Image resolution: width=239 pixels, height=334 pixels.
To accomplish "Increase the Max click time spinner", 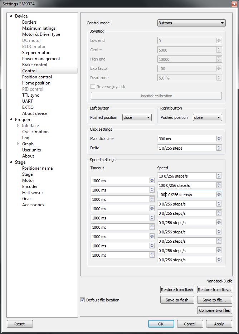I will (219, 137).
